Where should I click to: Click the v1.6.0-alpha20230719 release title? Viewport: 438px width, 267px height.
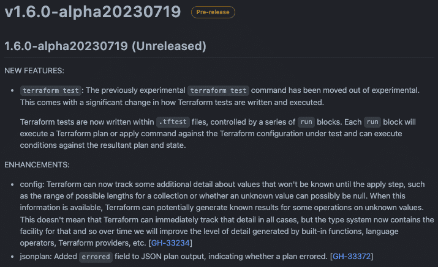coord(93,12)
